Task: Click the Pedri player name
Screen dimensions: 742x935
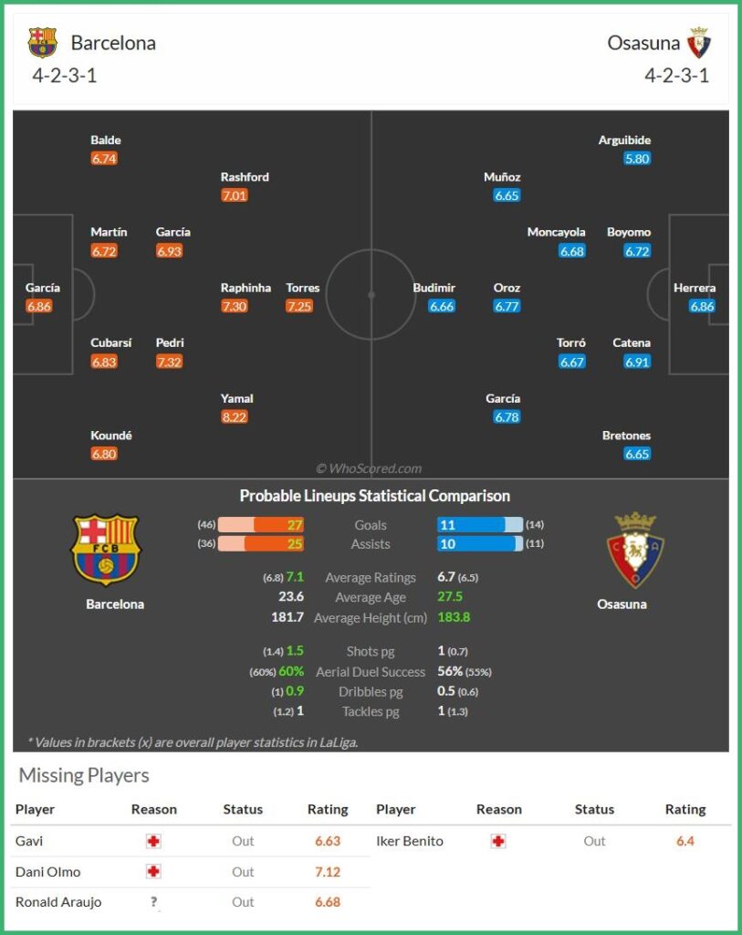Action: pos(170,343)
